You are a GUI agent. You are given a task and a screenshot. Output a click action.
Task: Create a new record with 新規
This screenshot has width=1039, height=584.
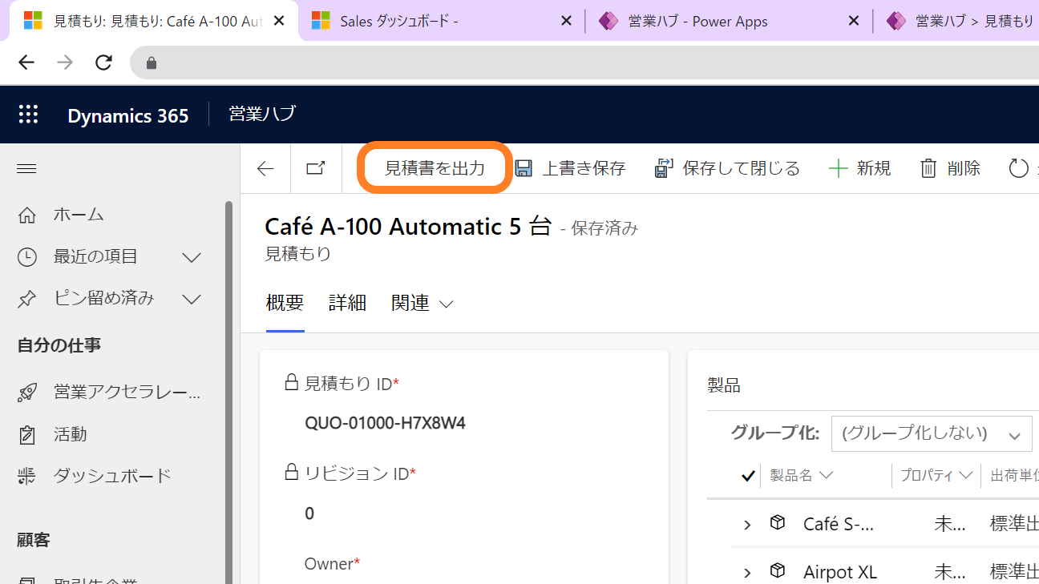coord(859,168)
